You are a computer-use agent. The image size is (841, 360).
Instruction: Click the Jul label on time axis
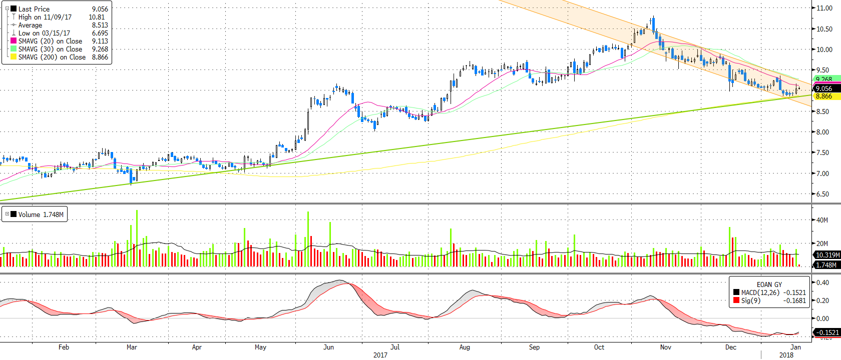click(395, 347)
